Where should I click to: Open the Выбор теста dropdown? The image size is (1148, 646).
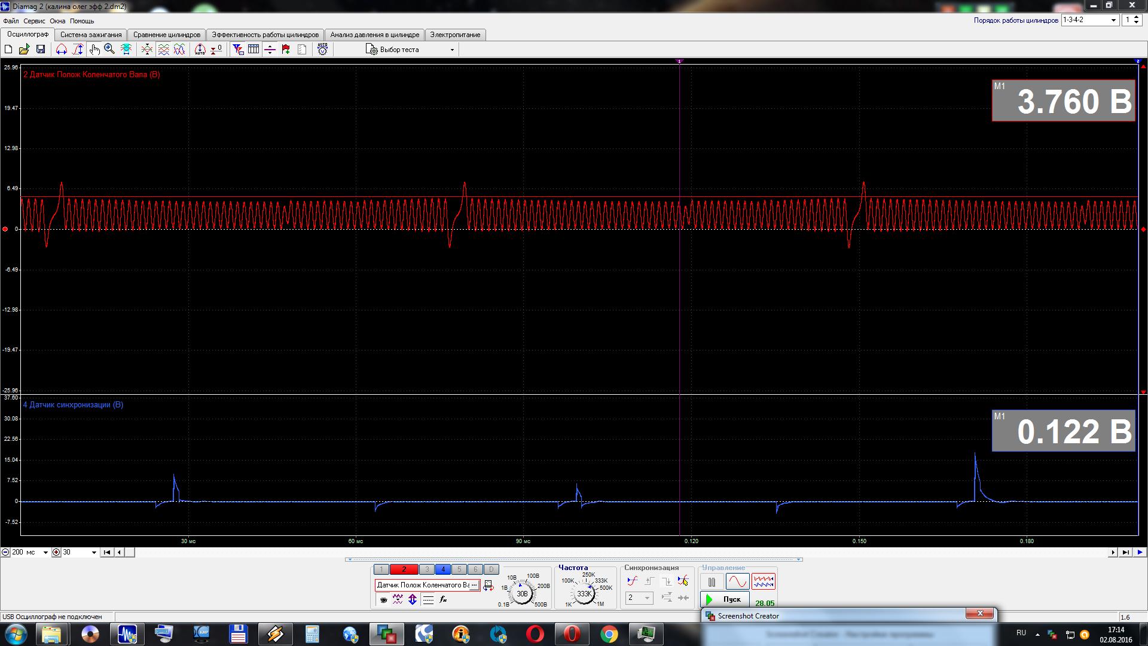click(411, 50)
